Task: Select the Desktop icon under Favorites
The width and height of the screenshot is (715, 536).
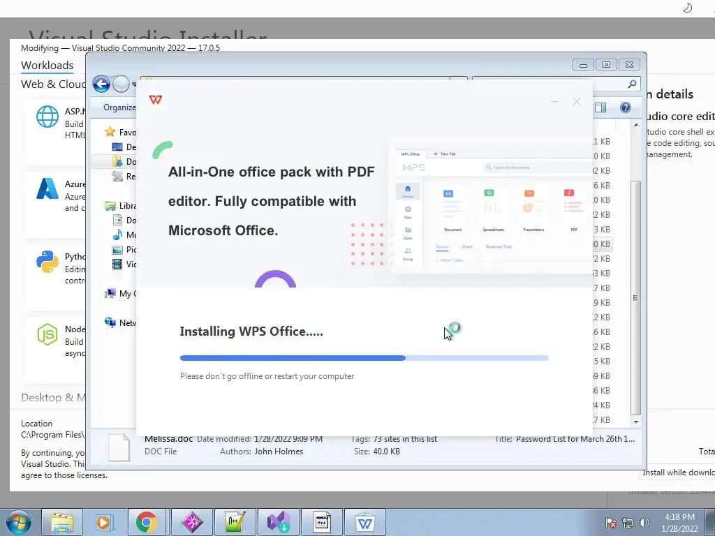Action: coord(117,147)
